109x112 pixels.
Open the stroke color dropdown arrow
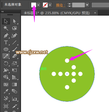[50, 5]
